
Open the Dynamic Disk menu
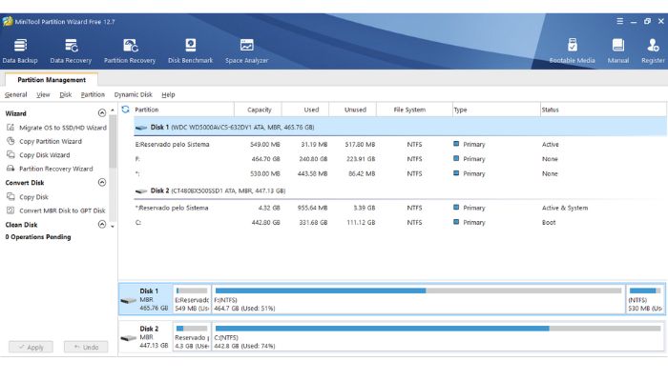(133, 94)
